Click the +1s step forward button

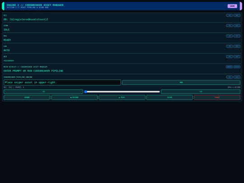201,92
